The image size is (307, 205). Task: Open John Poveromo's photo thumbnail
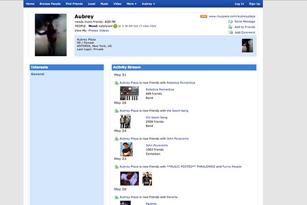[126, 149]
